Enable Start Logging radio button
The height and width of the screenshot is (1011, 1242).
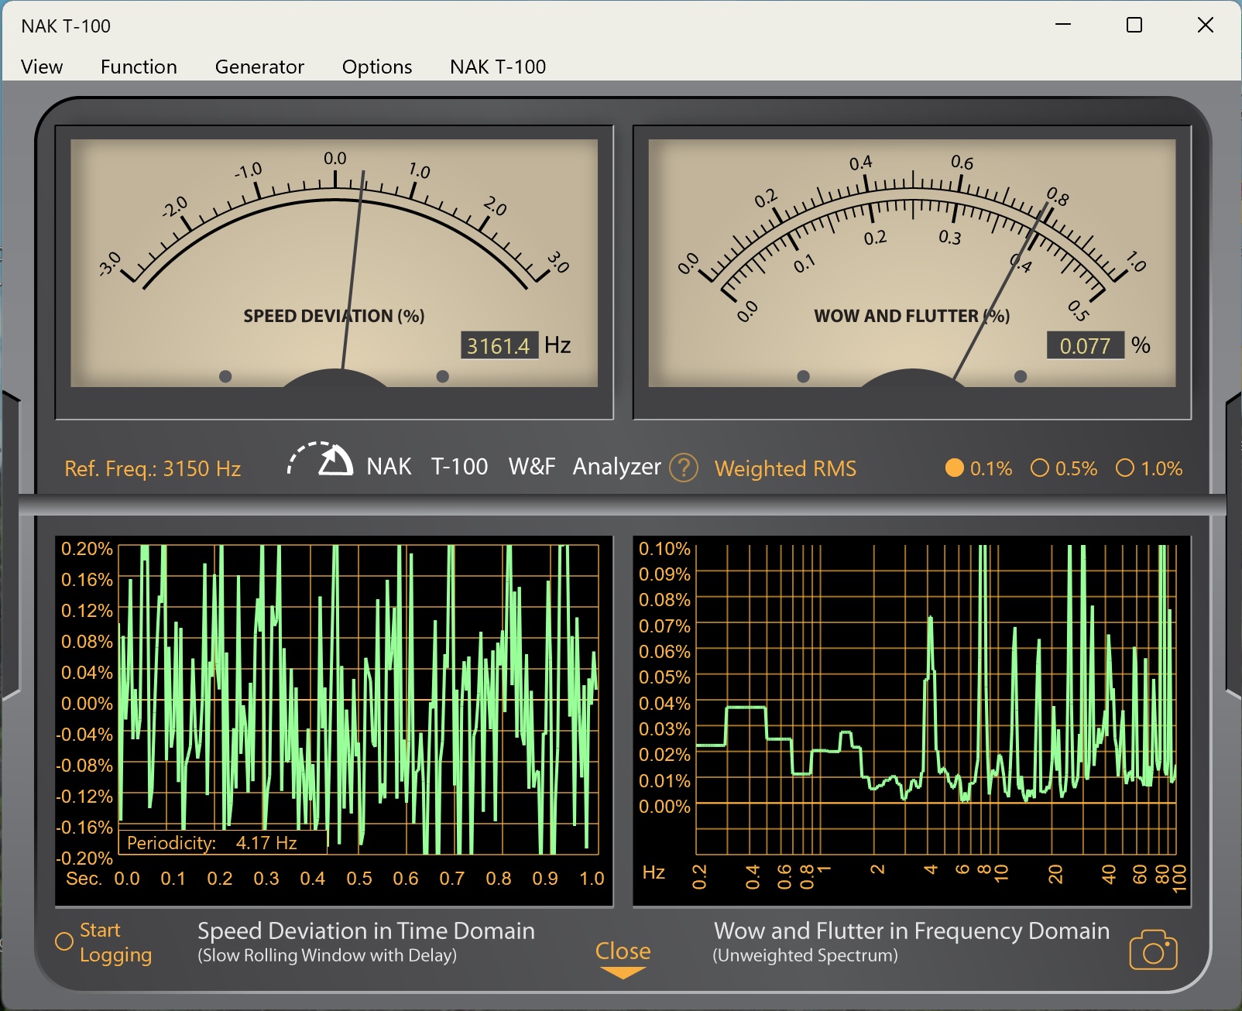click(x=64, y=941)
